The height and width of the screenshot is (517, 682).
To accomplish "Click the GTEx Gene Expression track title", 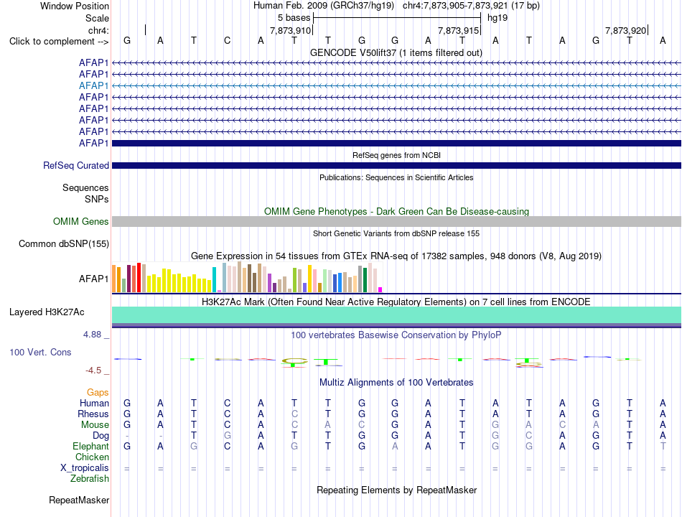I will click(396, 256).
